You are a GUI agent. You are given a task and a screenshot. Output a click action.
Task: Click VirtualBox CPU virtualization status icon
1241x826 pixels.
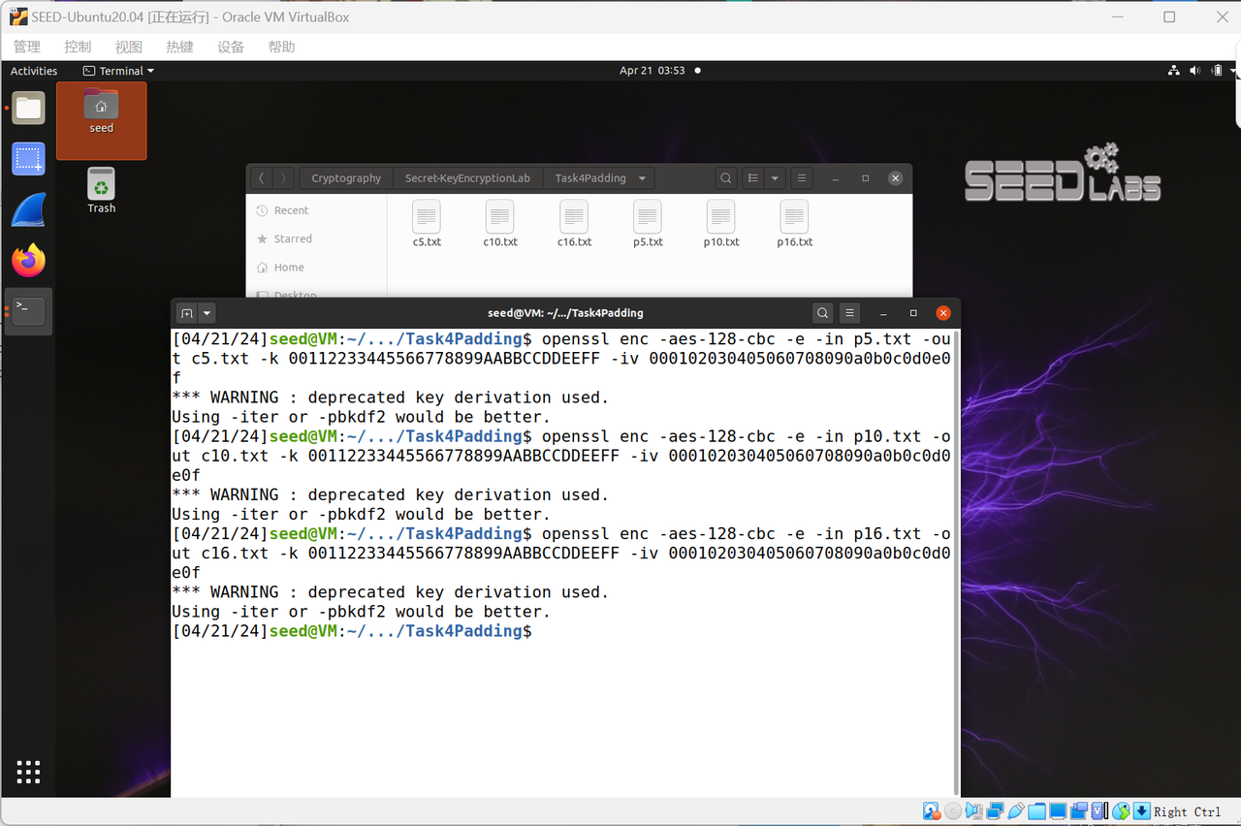pyautogui.click(x=1099, y=811)
